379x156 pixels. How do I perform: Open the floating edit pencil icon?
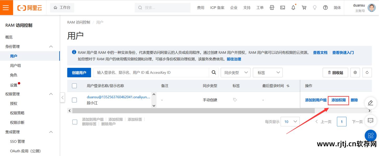coord(371,103)
